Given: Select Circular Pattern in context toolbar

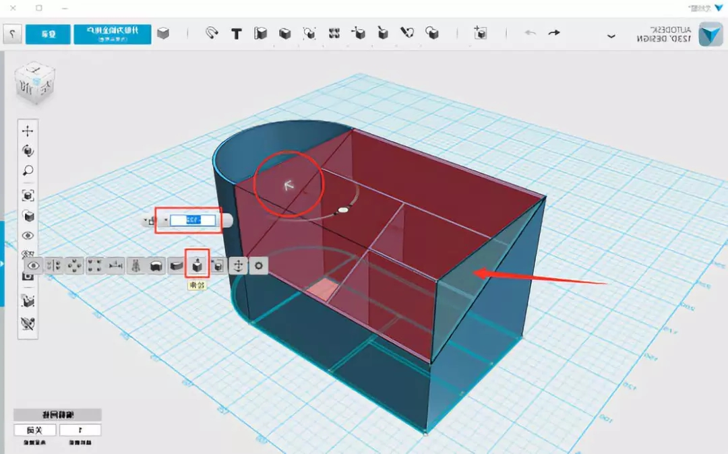Looking at the screenshot, I should point(74,265).
